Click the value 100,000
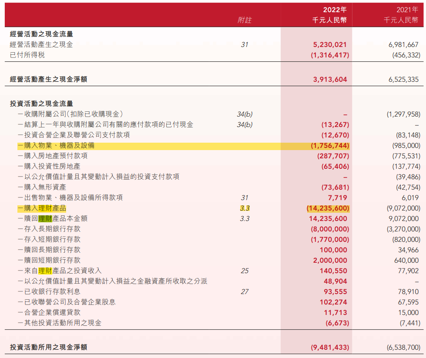Screen dimensions: 426x358 click(x=333, y=250)
